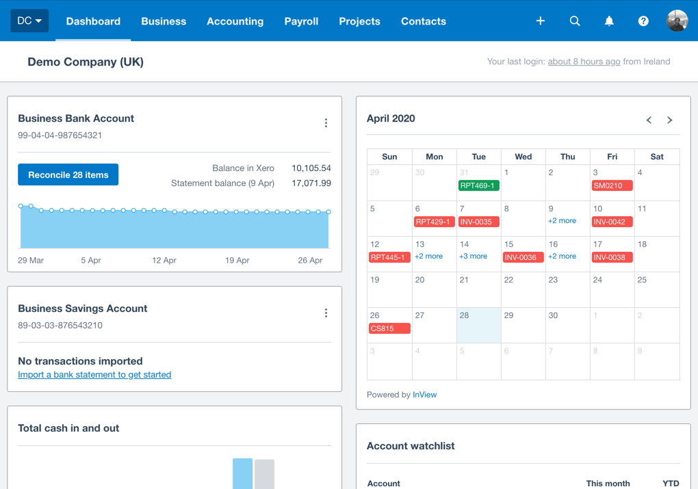Screen dimensions: 698x489
Task: Expand +2 more on April 9
Action: coord(562,221)
